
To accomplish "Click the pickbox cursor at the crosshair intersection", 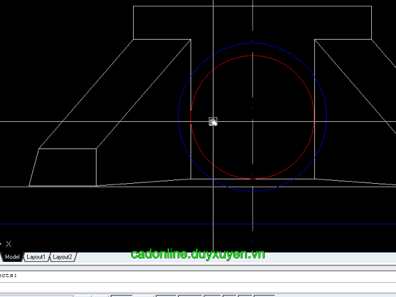I will point(213,122).
